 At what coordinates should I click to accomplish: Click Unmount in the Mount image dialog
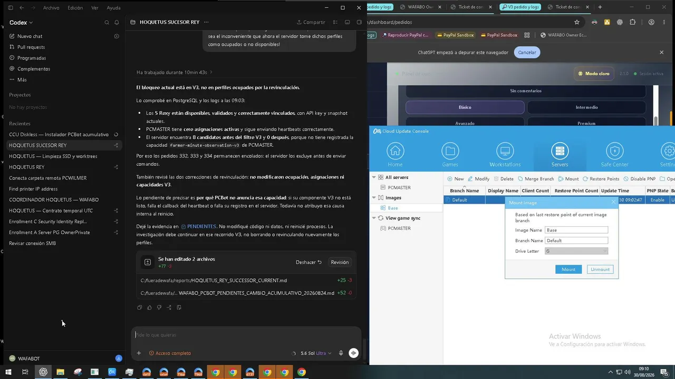click(x=600, y=270)
